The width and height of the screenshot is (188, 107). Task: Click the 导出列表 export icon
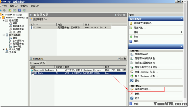[x=131, y=28]
